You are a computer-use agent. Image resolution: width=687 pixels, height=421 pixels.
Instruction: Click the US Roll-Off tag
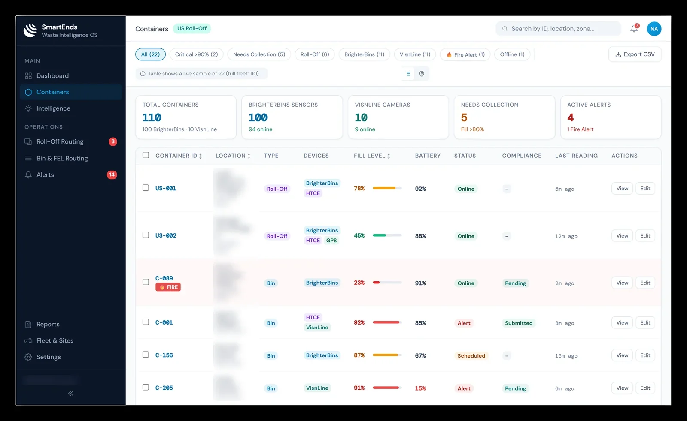(x=192, y=29)
